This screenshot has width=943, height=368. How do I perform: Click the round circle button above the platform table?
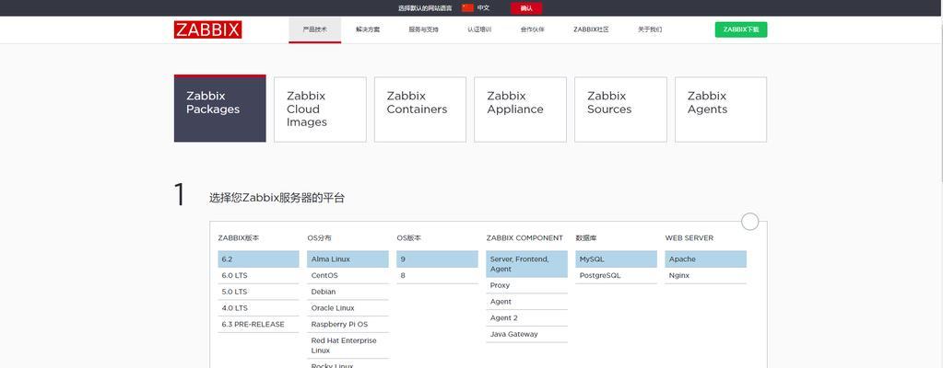click(x=750, y=222)
